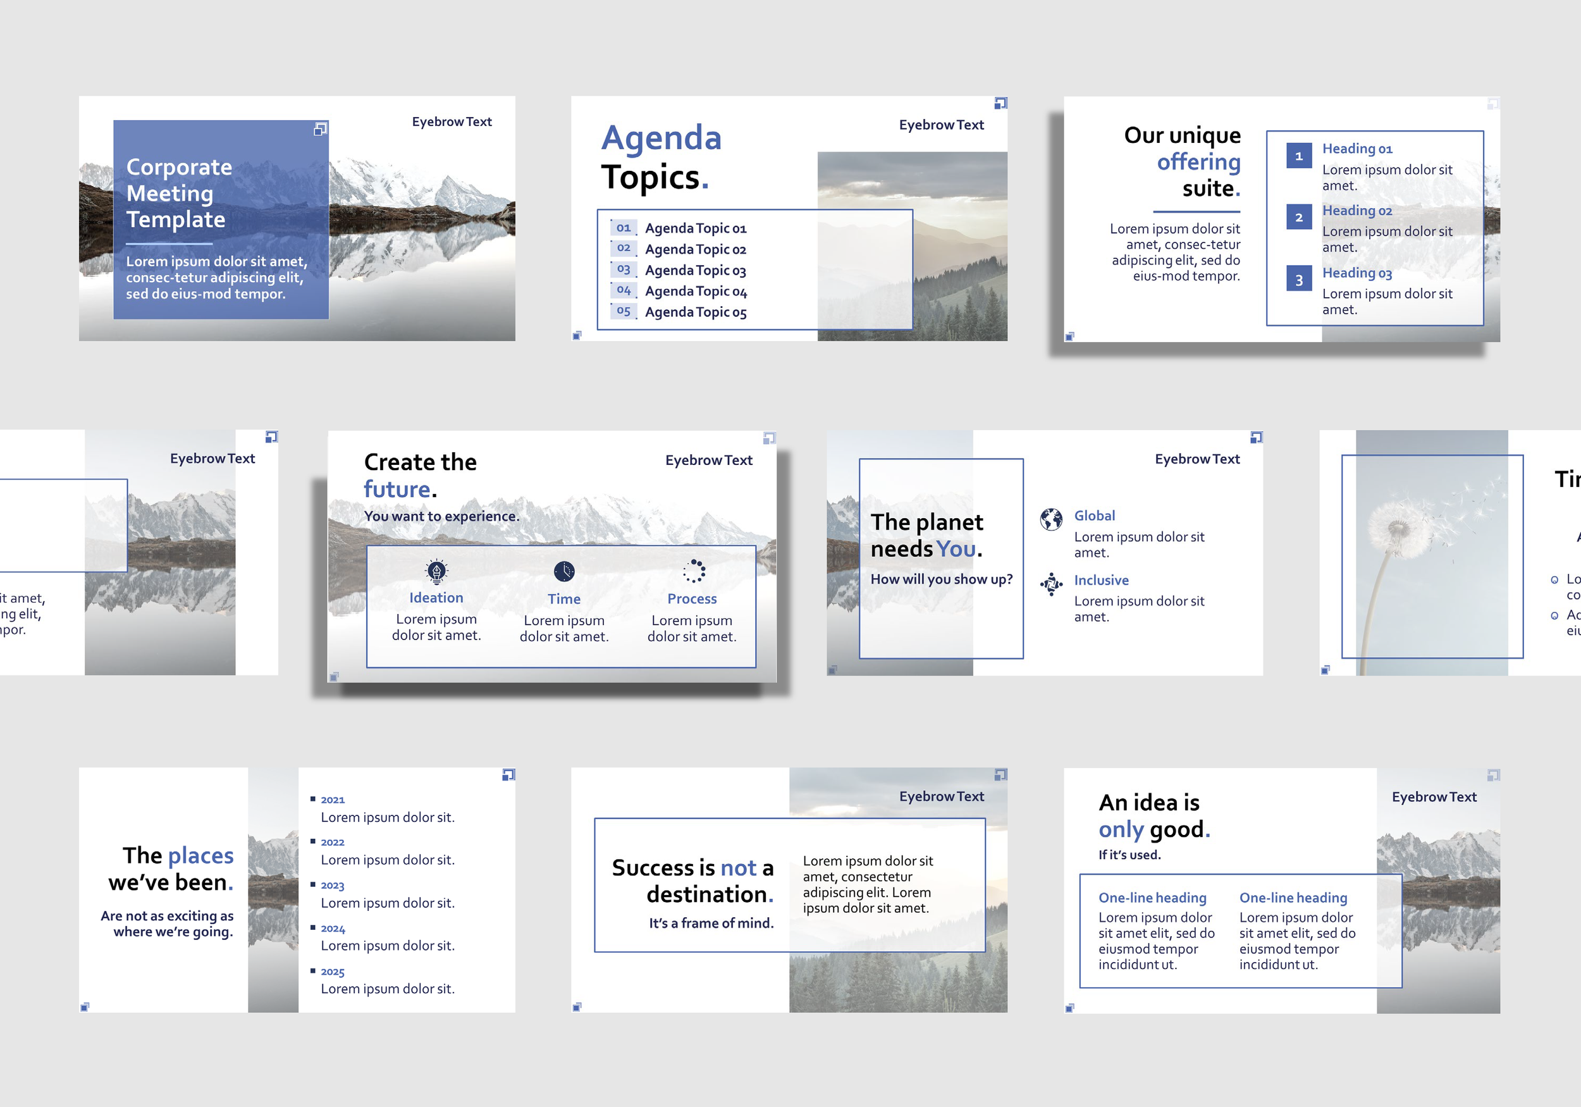The image size is (1581, 1107).
Task: Click the first One-line heading in idea slide
Action: pyautogui.click(x=1152, y=898)
